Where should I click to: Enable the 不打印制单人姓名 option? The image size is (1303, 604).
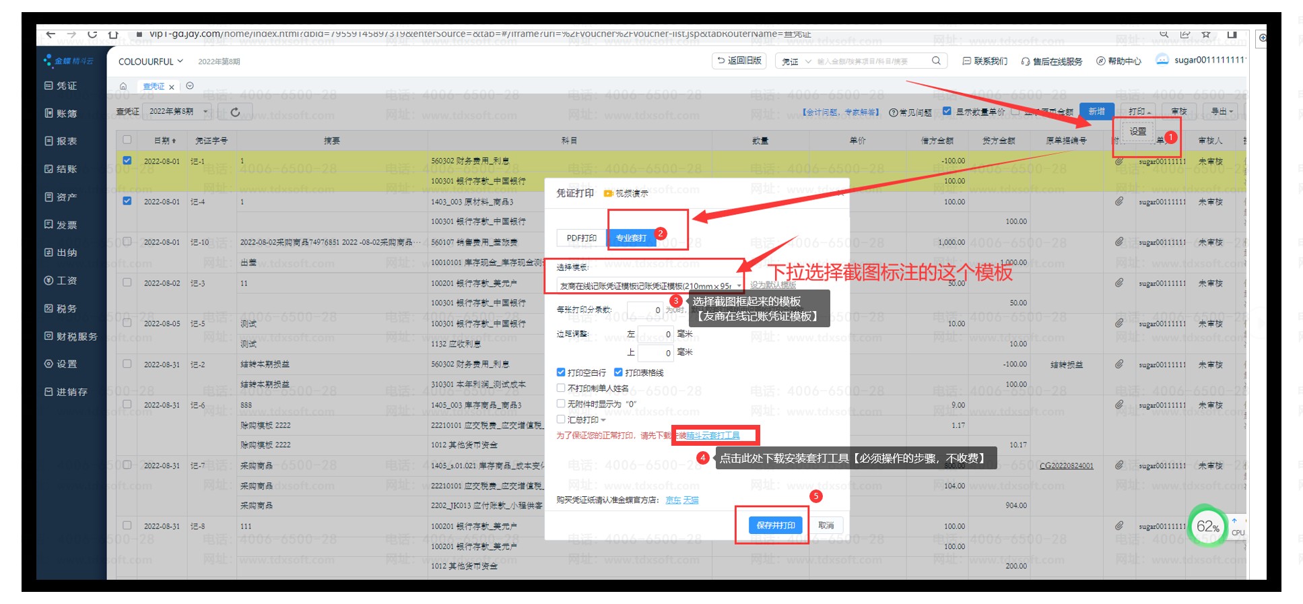561,388
